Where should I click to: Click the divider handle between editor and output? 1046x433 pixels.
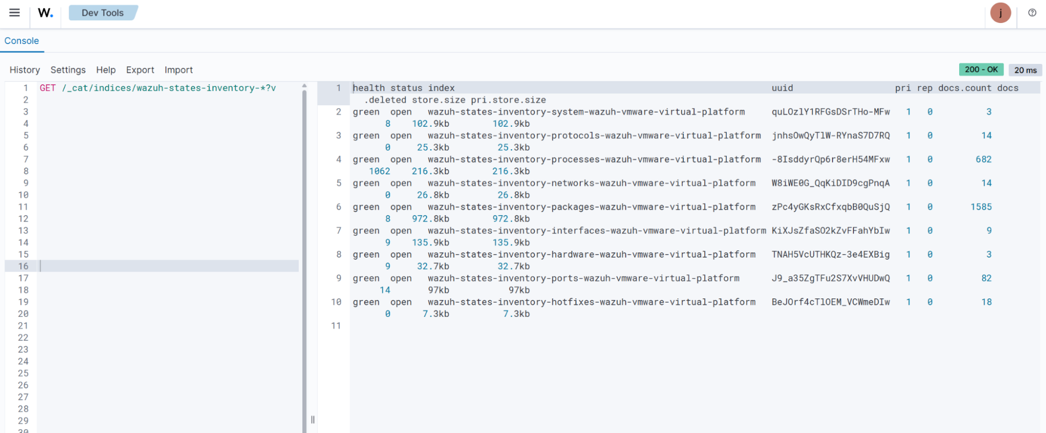point(313,419)
